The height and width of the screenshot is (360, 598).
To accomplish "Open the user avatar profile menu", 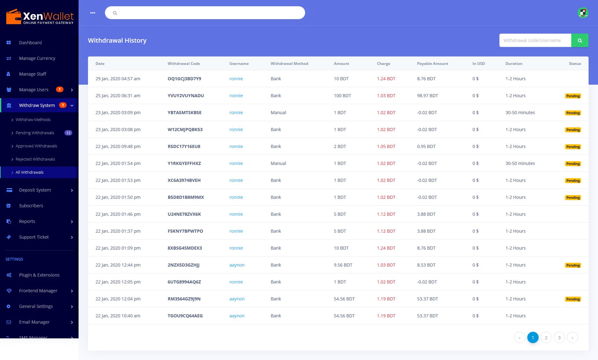I will click(583, 13).
